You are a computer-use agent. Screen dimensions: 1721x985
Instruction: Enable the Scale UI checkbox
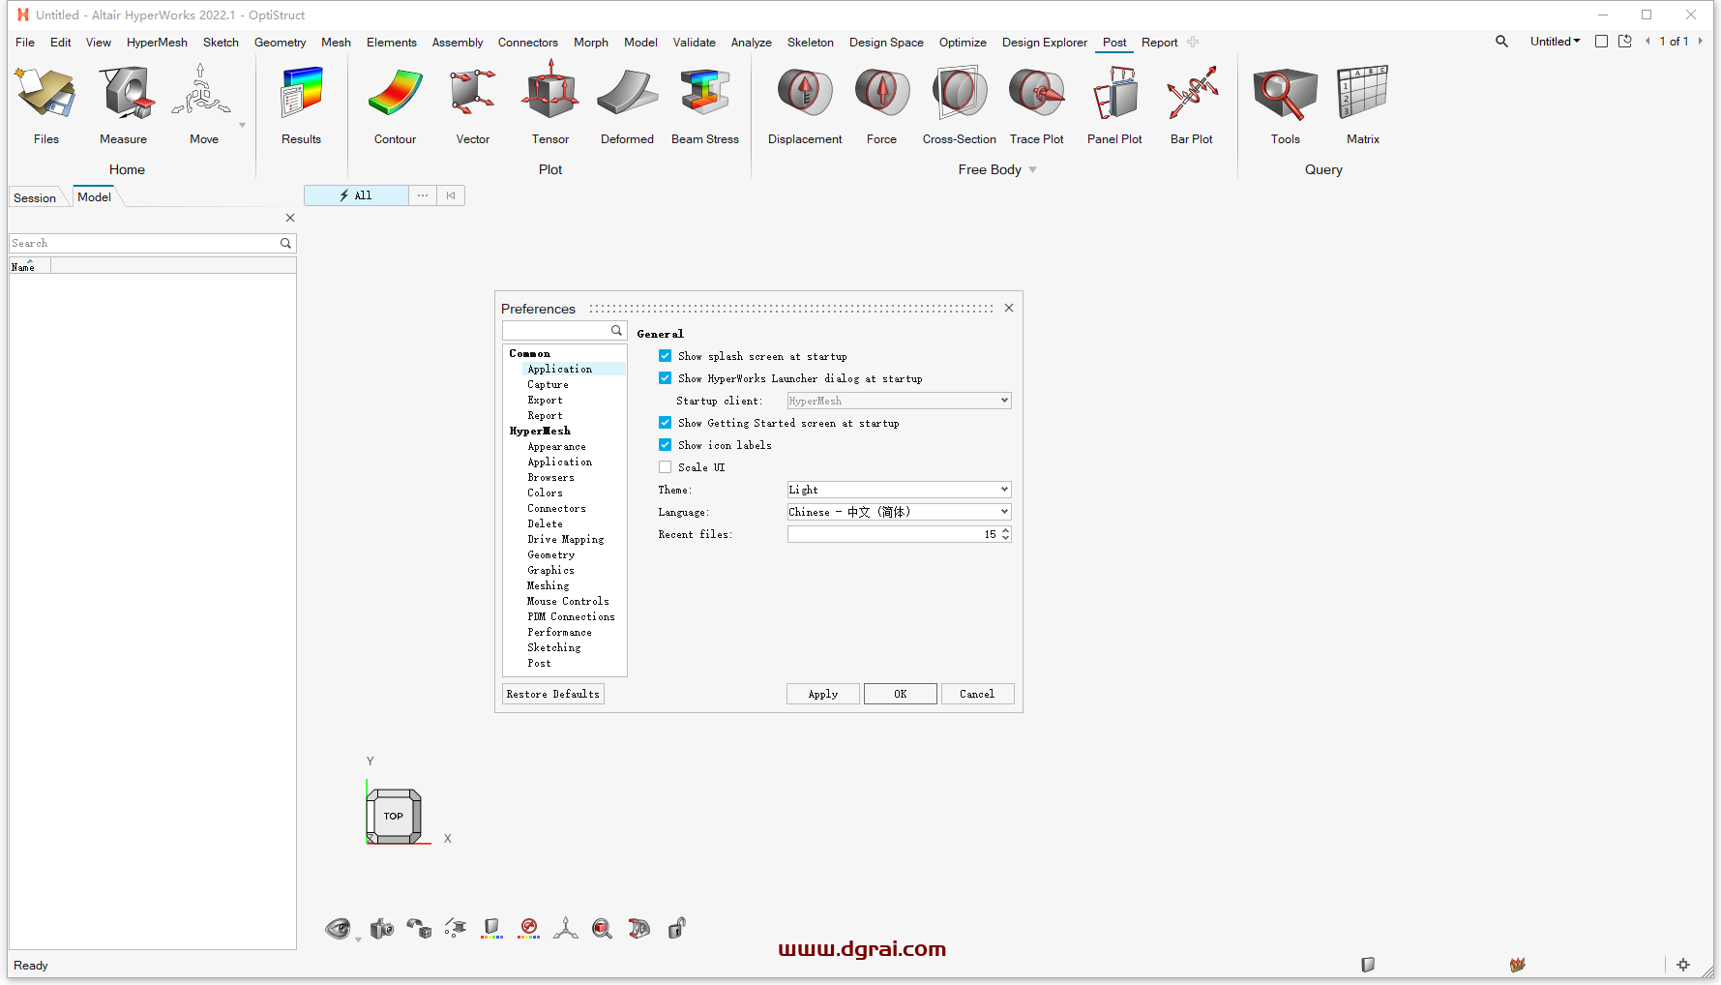(665, 467)
